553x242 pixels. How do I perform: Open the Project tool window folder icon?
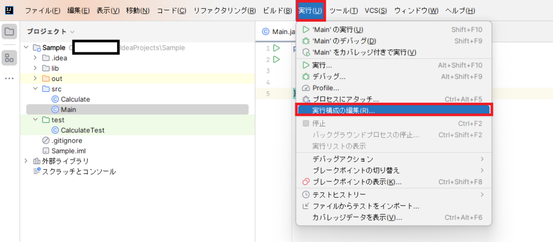pyautogui.click(x=9, y=32)
